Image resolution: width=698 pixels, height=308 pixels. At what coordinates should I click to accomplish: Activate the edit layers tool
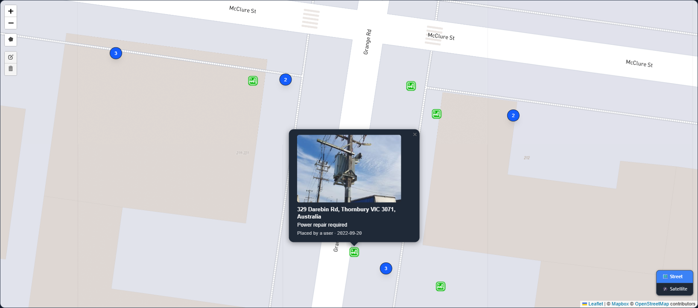pos(11,57)
